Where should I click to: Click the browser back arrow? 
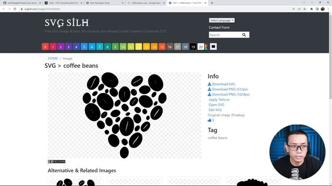(4, 9)
